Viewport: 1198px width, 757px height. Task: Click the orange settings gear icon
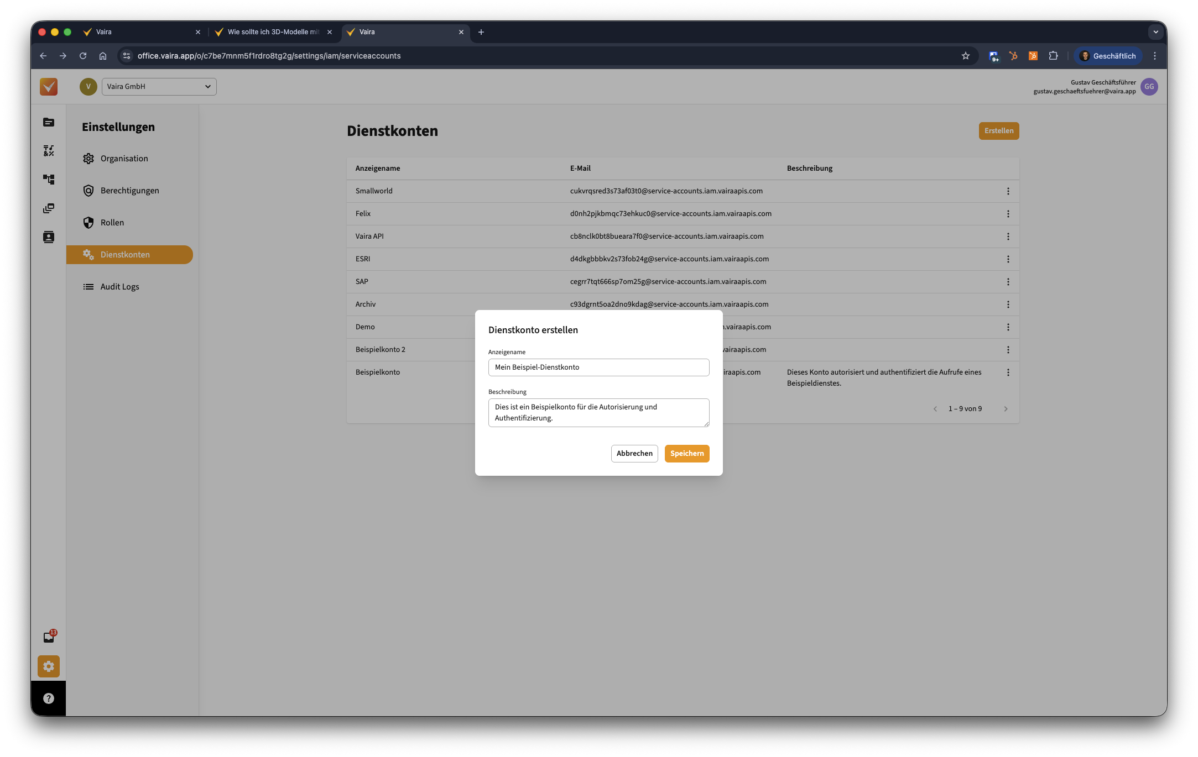pos(49,666)
